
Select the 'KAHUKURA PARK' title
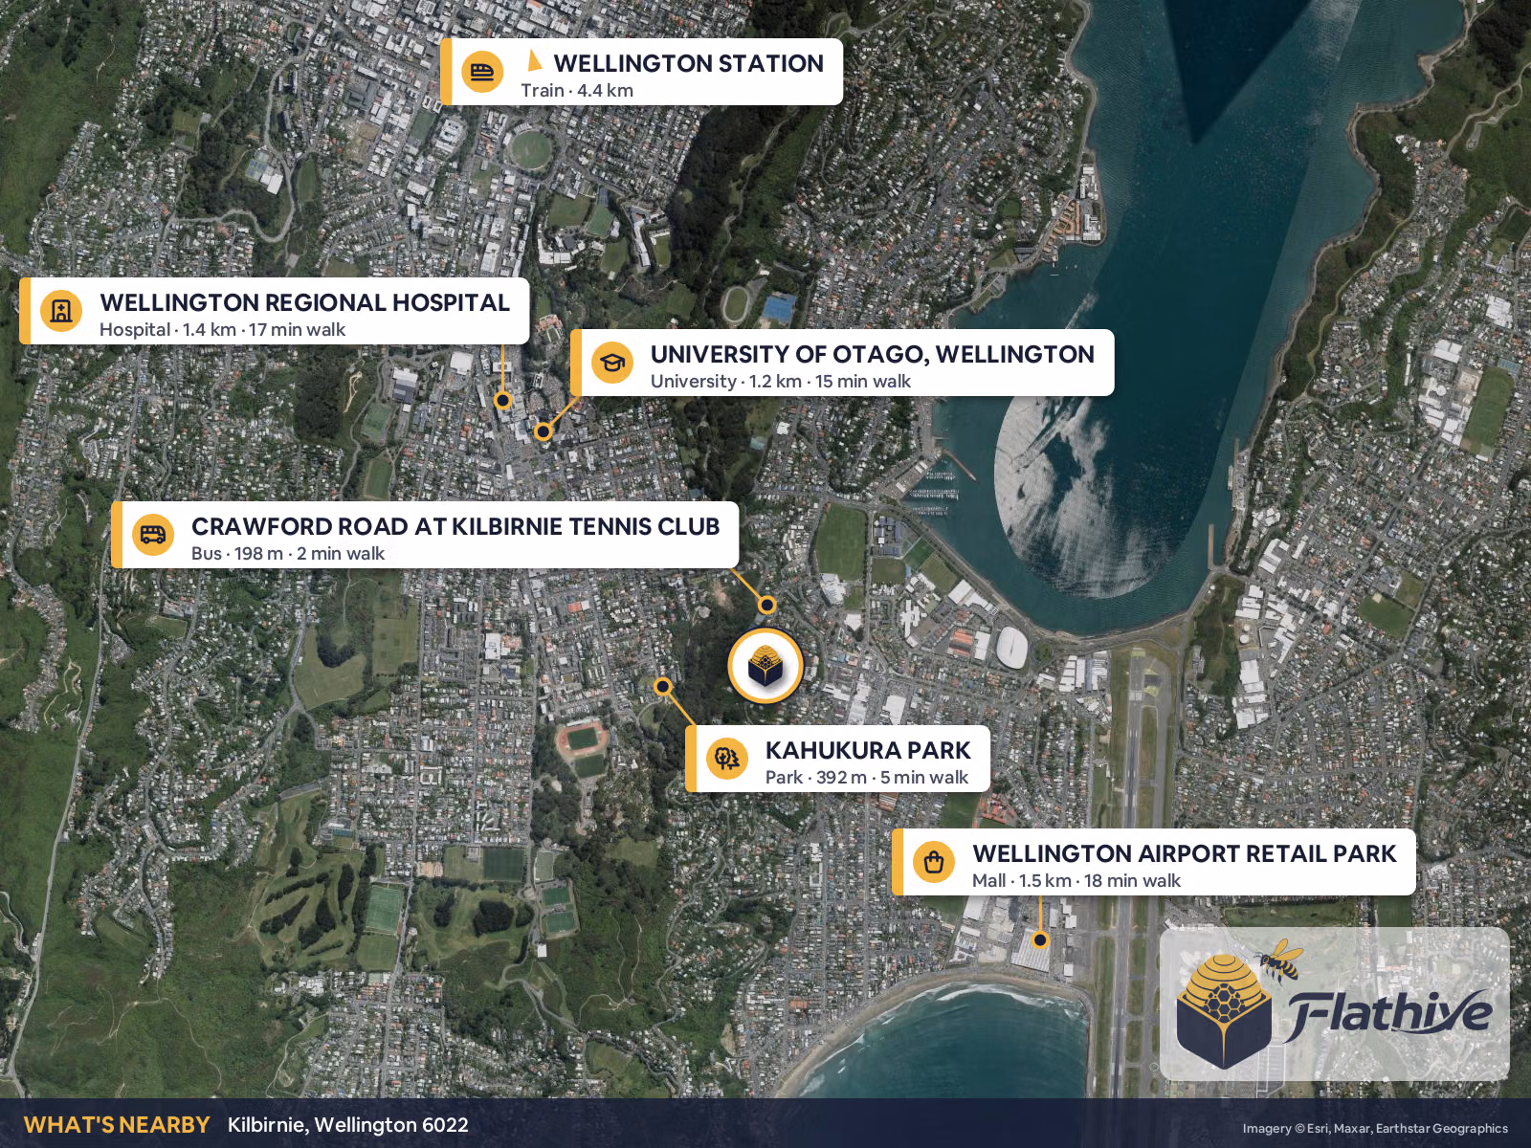(x=868, y=750)
